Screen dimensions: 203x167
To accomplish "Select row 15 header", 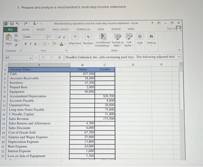I will [4, 119].
